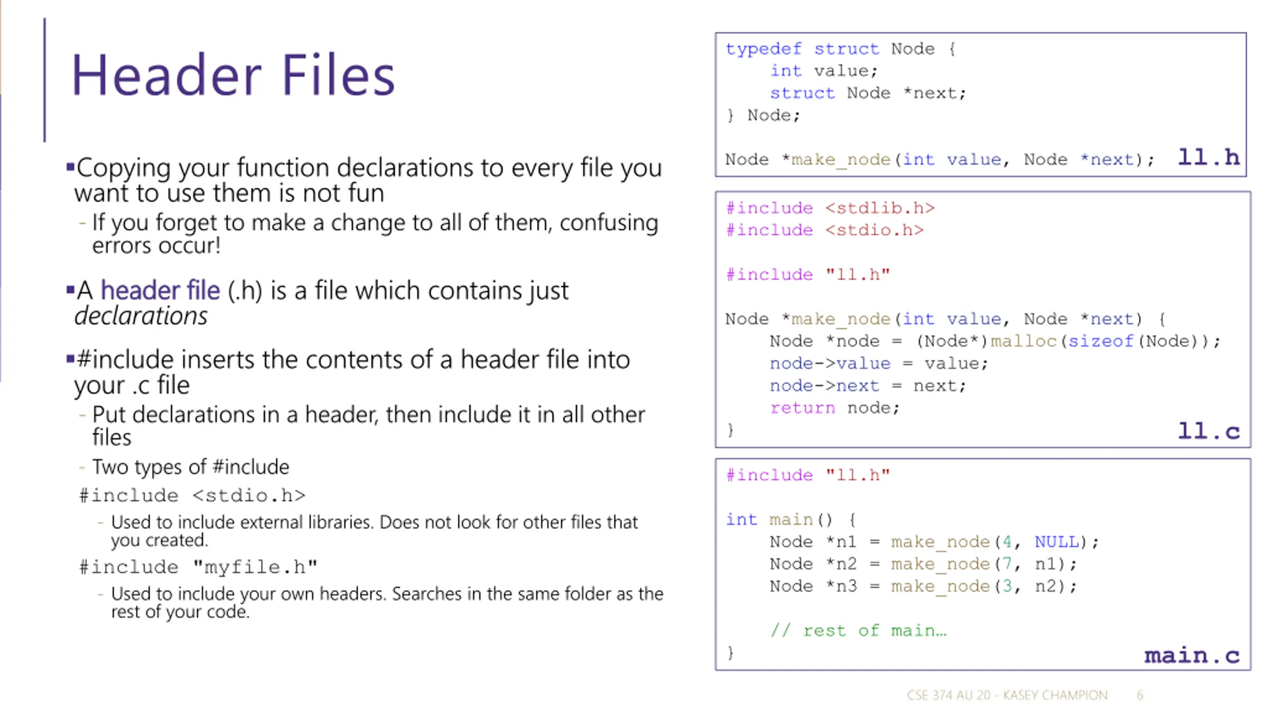The height and width of the screenshot is (713, 1268).
Task: Click '#include <stdio.h>' in ll.c box
Action: coord(825,230)
